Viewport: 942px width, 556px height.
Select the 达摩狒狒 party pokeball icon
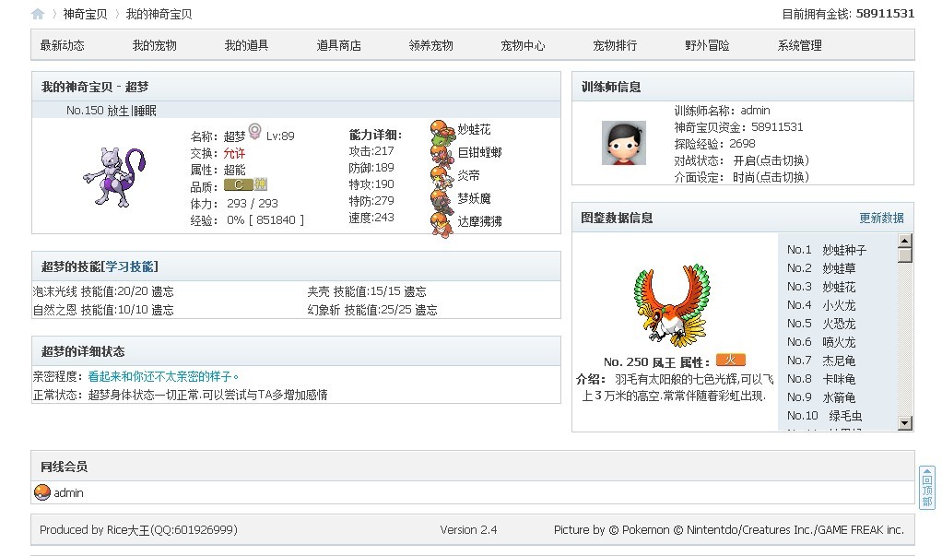click(x=442, y=224)
